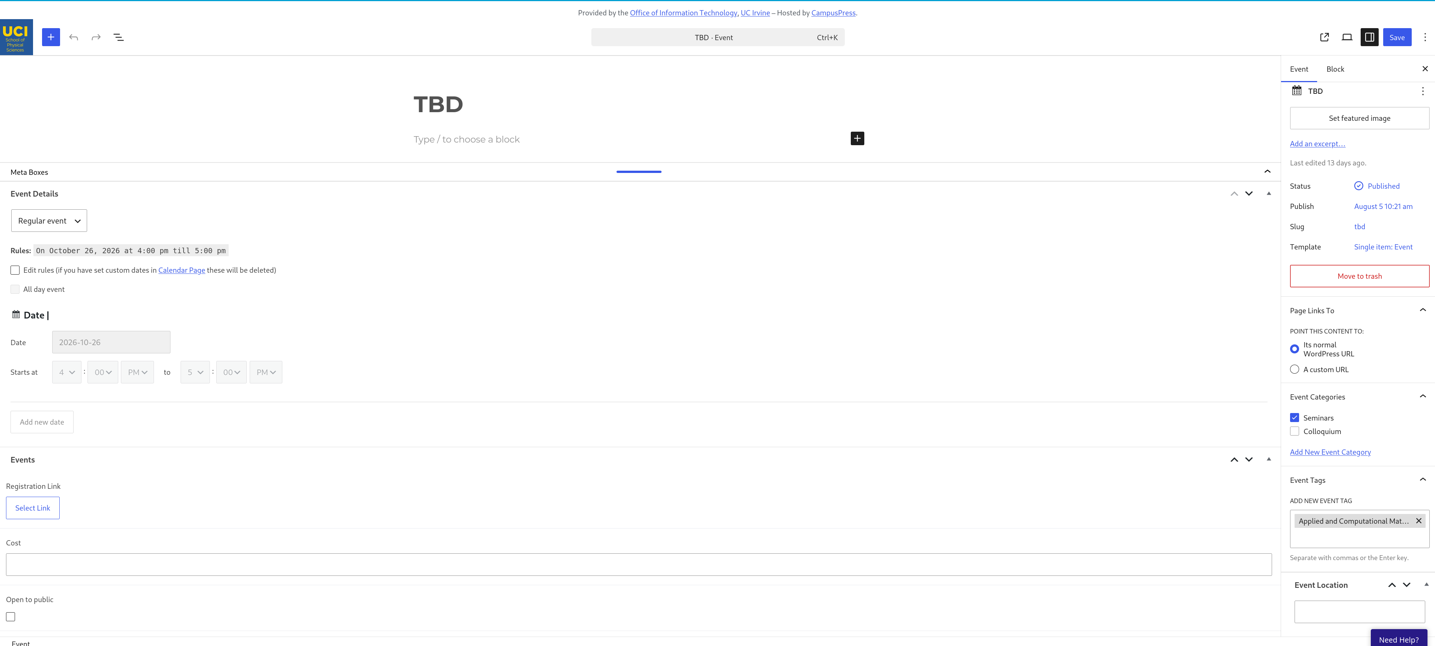Click the undo arrow in toolbar
The image size is (1435, 646).
(74, 37)
